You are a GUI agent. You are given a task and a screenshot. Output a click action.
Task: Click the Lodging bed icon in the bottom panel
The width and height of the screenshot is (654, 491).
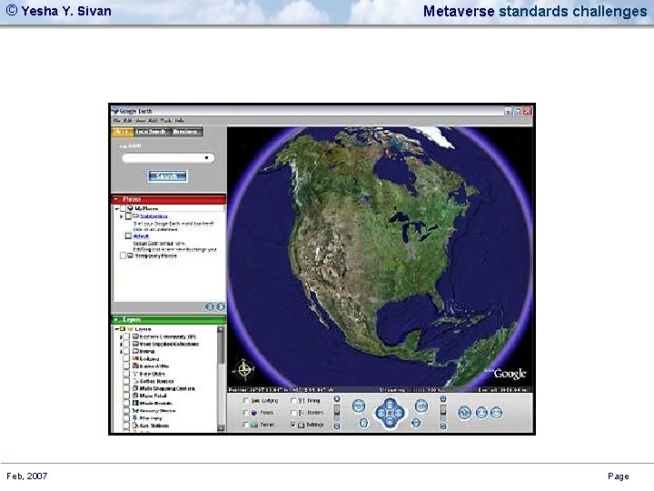255,401
